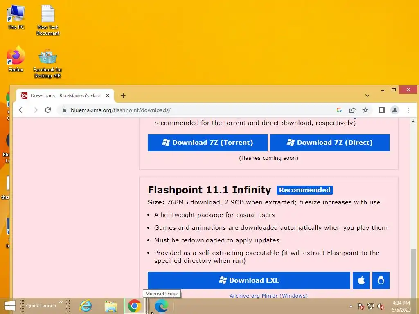Screen dimensions: 419x314
Task: Close the Downloads tab
Action: tap(108, 96)
